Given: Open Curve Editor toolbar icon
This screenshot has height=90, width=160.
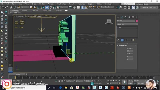Looking at the screenshot, I should [x=137, y=7].
